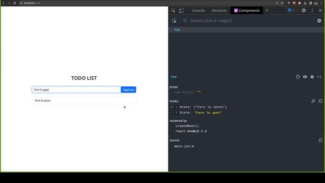325x183 pixels.
Task: Reload the localhost page
Action: (15, 3)
